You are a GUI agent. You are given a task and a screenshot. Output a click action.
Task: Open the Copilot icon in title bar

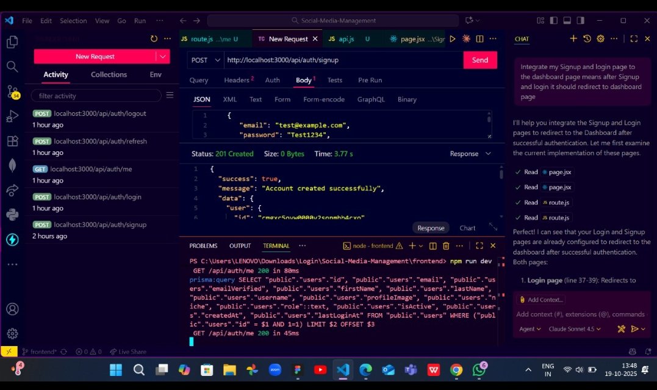pyautogui.click(x=469, y=20)
